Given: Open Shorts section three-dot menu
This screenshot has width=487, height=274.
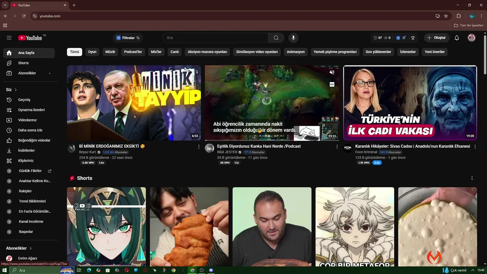Looking at the screenshot, I should tap(472, 178).
